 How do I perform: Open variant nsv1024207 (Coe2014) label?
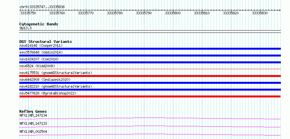point(39,59)
